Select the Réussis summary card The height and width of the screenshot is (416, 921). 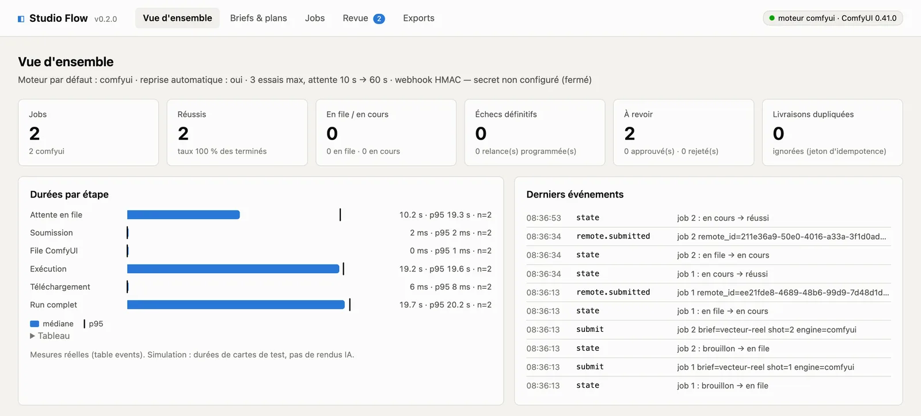click(x=237, y=133)
